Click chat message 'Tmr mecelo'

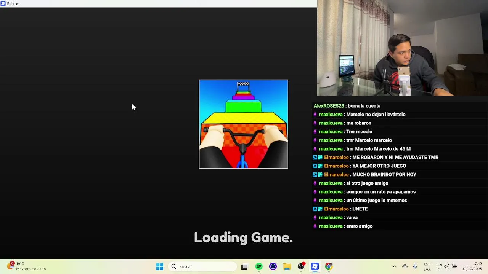point(359,132)
